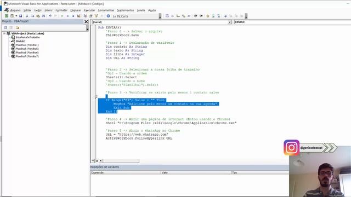This screenshot has width=351, height=197.
Task: Select VBAProject (Pasta1.xlsm) in project tree
Action: click(x=27, y=33)
